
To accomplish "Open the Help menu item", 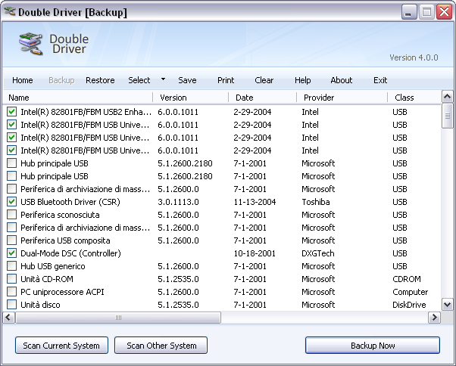I will click(303, 80).
